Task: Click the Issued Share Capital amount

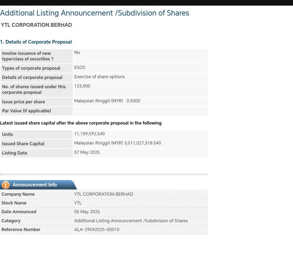Action: click(118, 143)
